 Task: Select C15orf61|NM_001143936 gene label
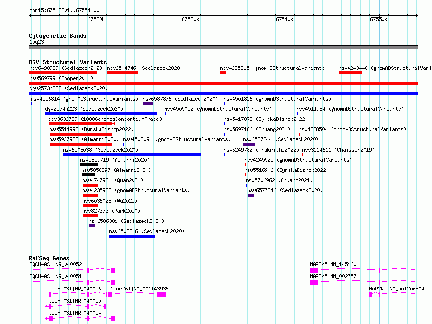click(138, 289)
